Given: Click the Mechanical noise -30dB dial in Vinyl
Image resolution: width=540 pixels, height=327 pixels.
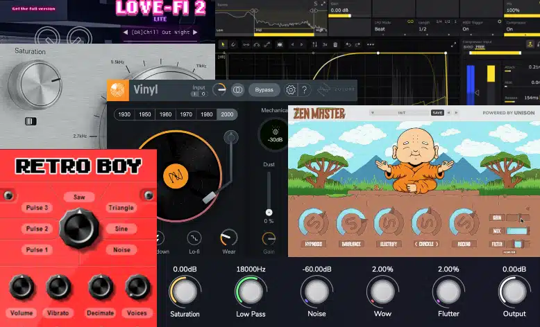Looking at the screenshot, I should [x=275, y=135].
